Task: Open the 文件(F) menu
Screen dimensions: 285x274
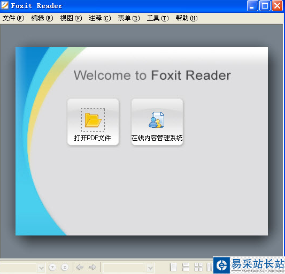Action: (13, 18)
